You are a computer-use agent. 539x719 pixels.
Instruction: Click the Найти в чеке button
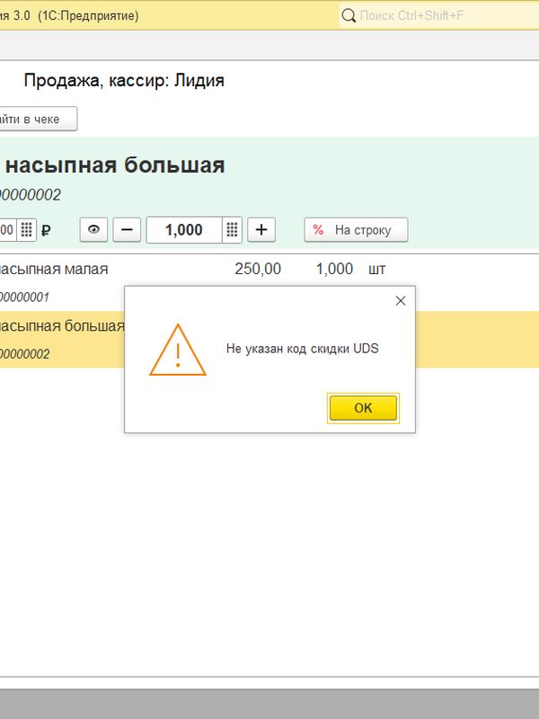pos(38,119)
